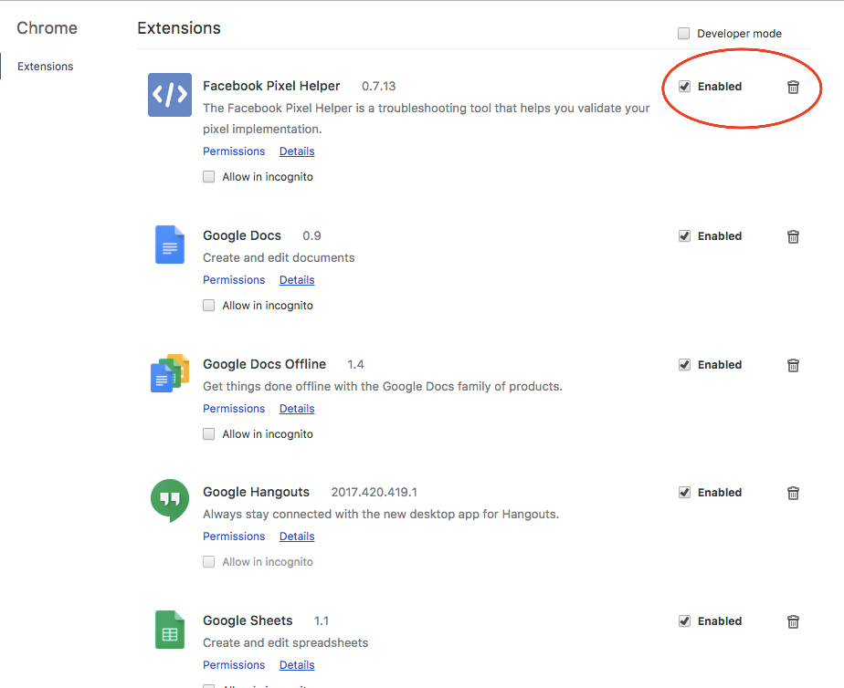Enable Developer mode

point(683,33)
